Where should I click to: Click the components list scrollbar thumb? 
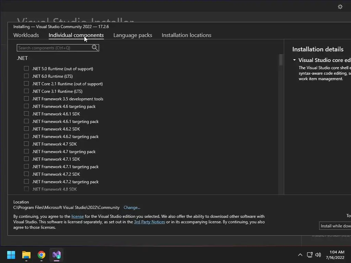tap(281, 60)
